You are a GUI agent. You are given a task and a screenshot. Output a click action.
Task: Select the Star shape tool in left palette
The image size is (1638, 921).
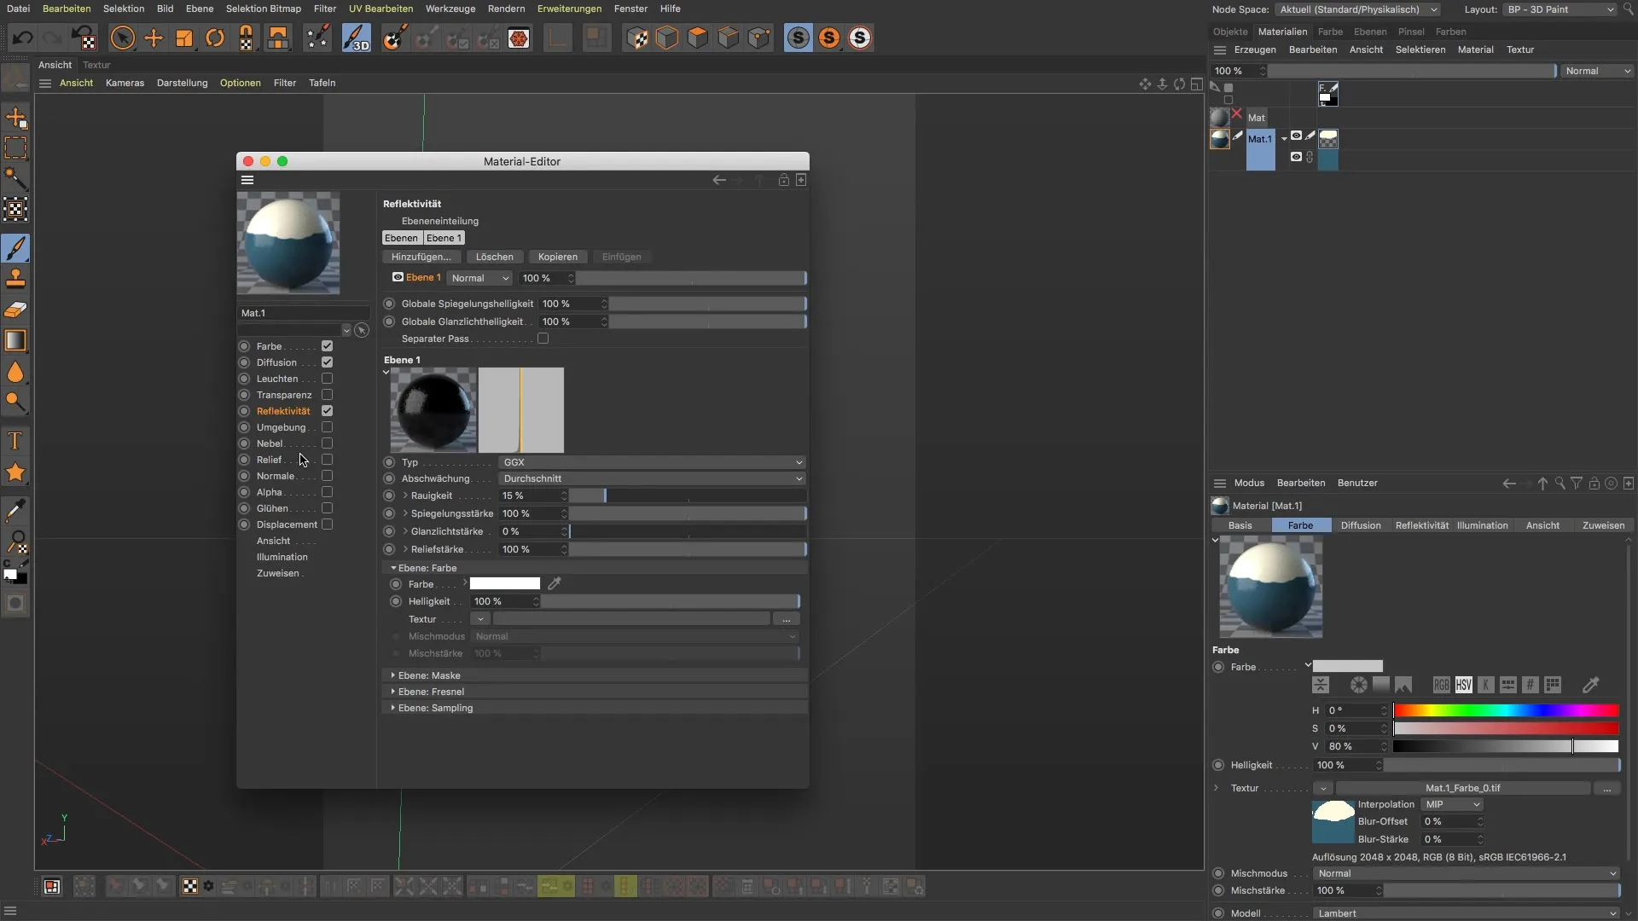click(x=15, y=472)
